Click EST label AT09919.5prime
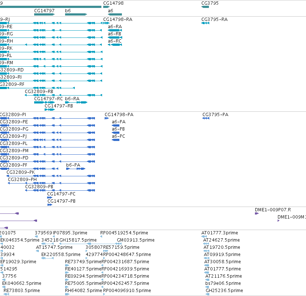 (222, 255)
